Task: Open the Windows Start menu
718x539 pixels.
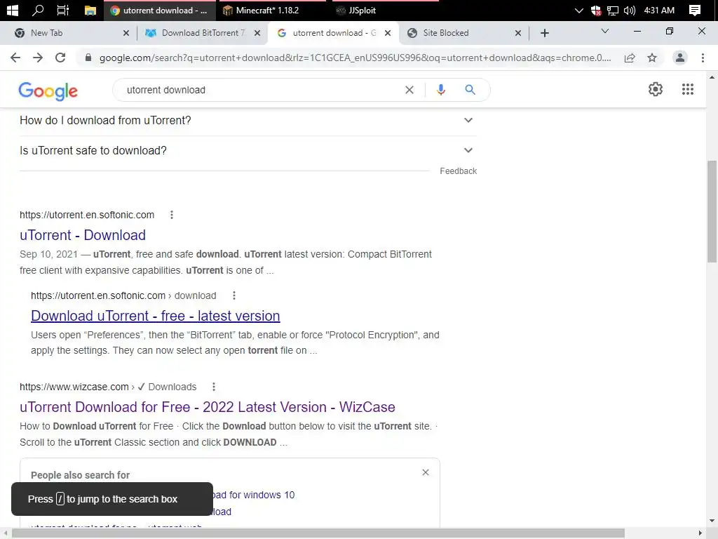Action: [x=13, y=10]
